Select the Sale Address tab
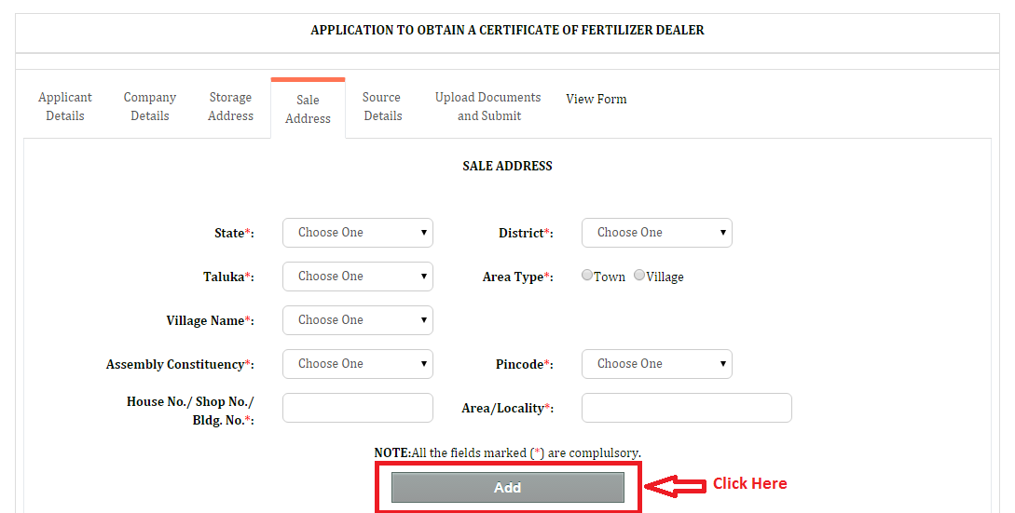This screenshot has height=513, width=1015. click(x=309, y=109)
